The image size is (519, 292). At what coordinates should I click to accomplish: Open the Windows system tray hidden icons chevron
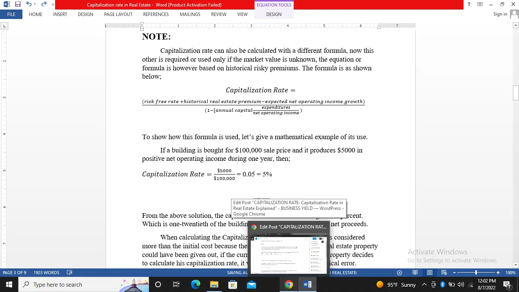coord(424,285)
